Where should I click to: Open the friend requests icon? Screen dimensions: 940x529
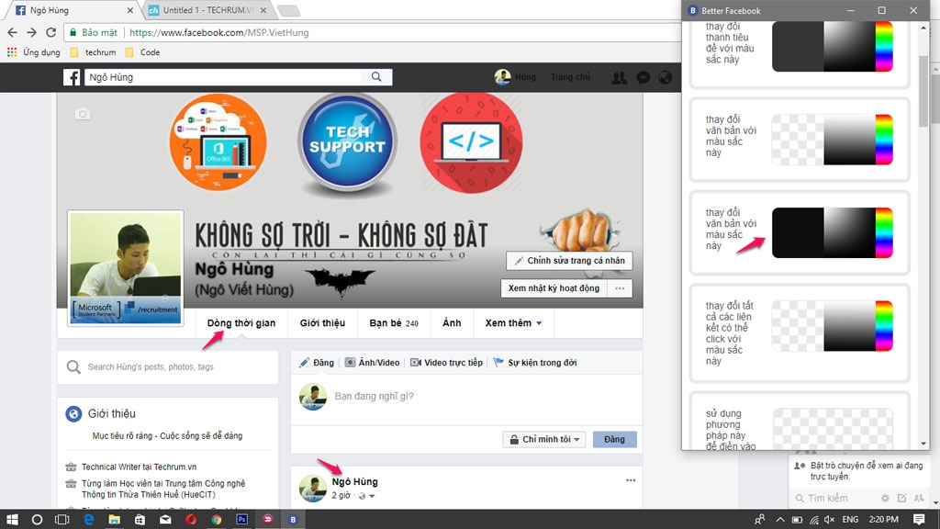pos(619,77)
